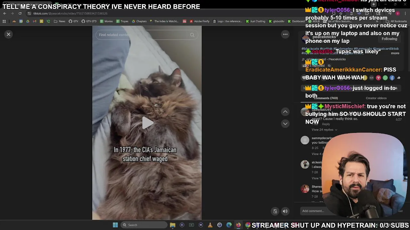The image size is (410, 230).
Task: Open the peaceknicks profile name
Action: pyautogui.click(x=324, y=37)
